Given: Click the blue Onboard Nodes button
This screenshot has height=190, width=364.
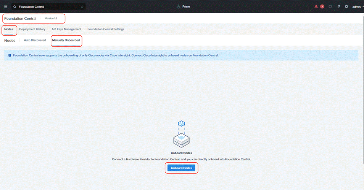Looking at the screenshot, I should pyautogui.click(x=181, y=168).
